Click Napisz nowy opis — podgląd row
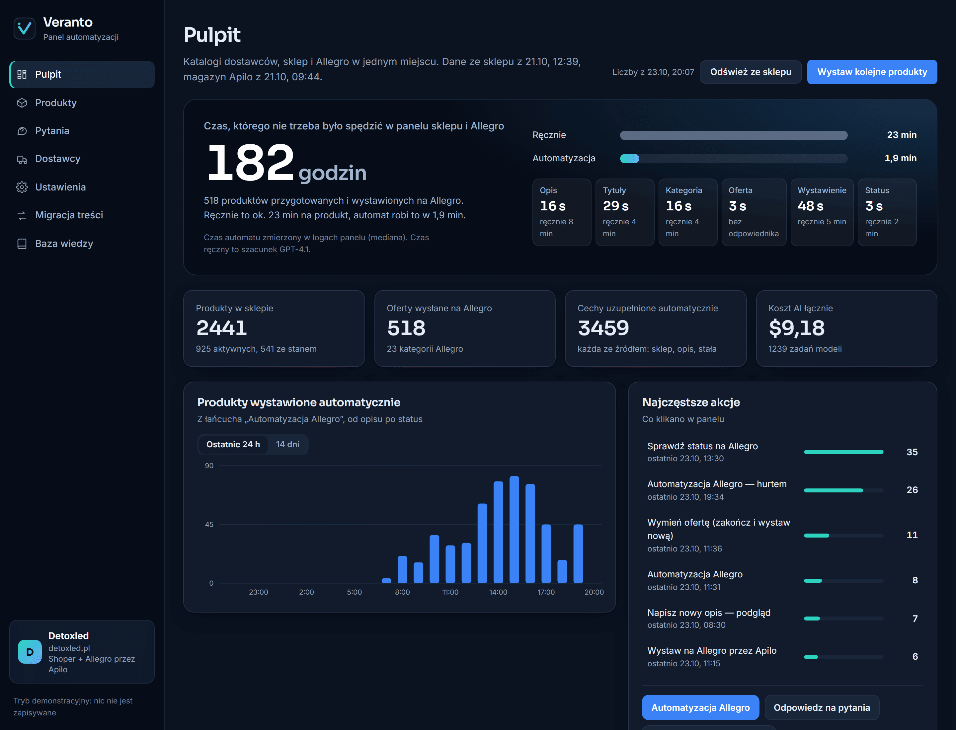This screenshot has height=730, width=956. [x=782, y=618]
